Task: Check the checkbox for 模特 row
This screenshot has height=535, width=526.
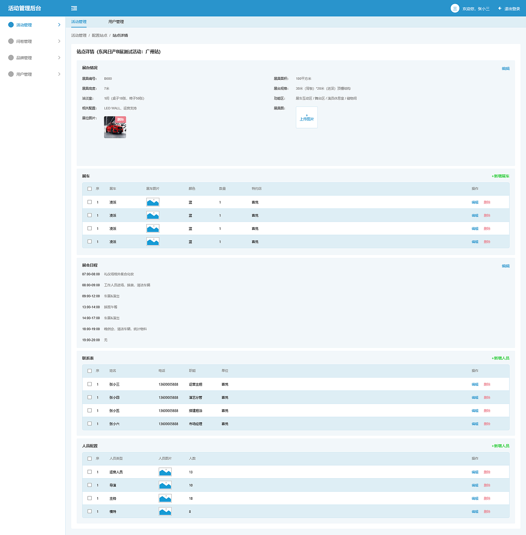Action: point(90,512)
